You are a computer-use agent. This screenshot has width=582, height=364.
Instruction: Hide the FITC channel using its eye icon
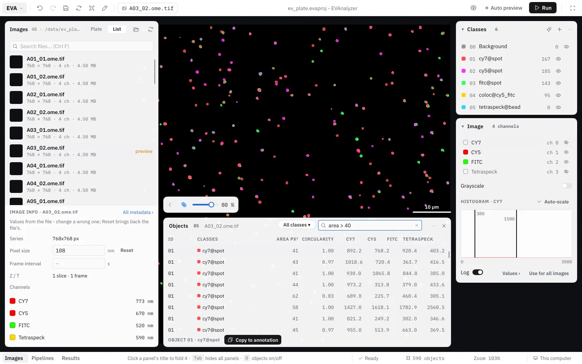tap(566, 162)
